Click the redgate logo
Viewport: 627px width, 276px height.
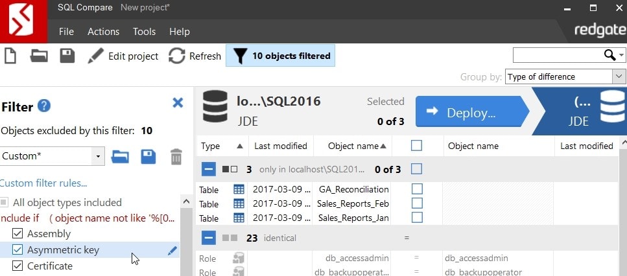tap(600, 30)
